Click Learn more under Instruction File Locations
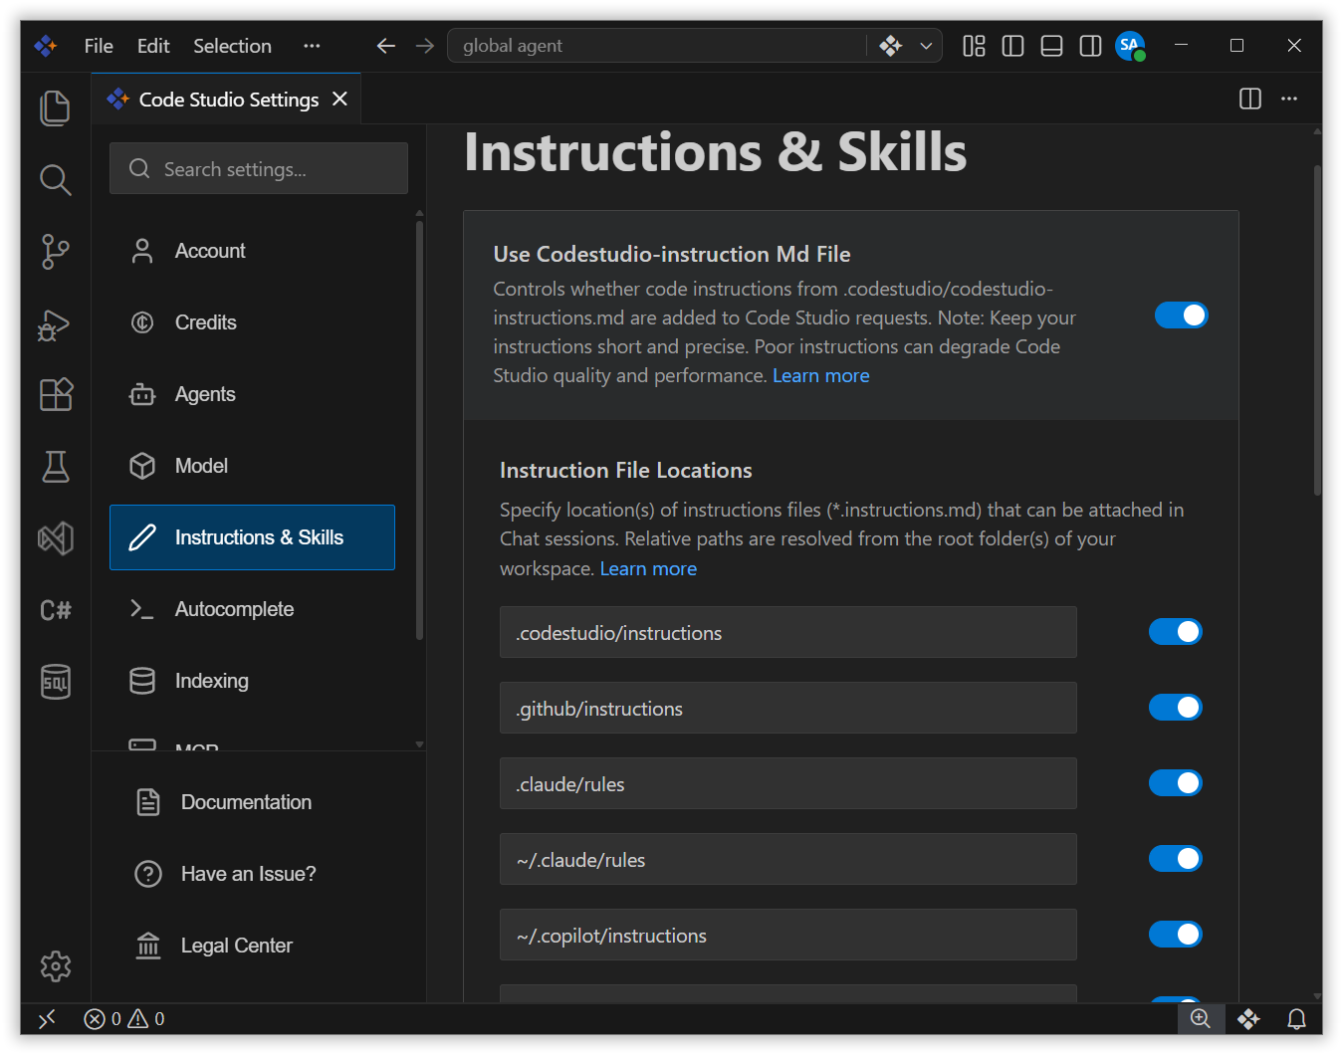 [x=648, y=568]
